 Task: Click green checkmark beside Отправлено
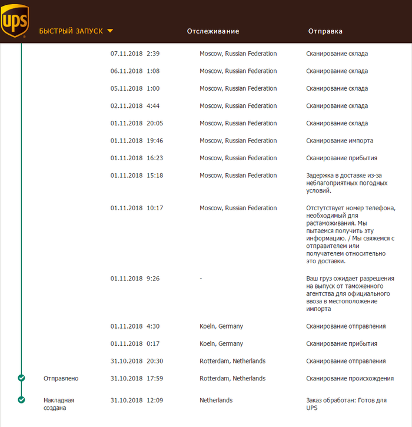[x=21, y=378]
